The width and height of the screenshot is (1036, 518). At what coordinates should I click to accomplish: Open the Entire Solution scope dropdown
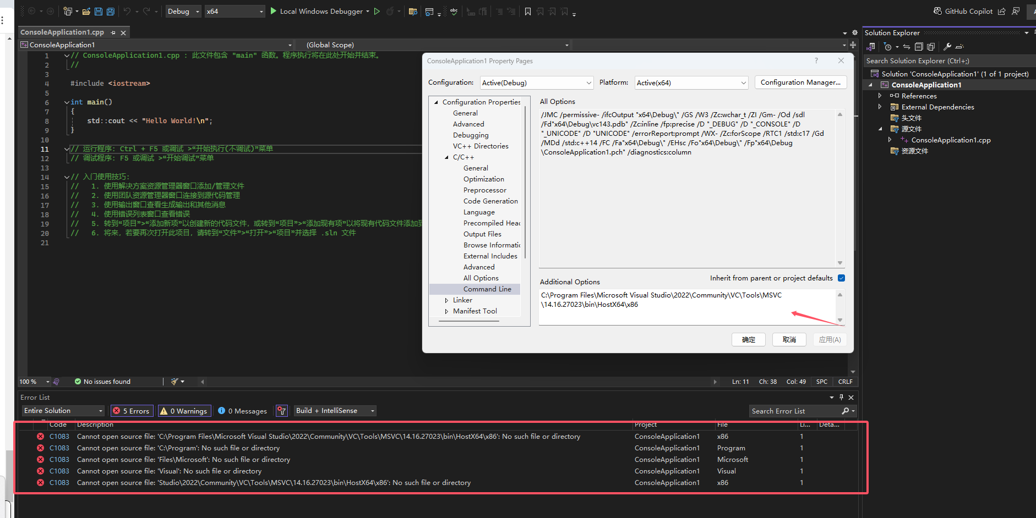[63, 411]
